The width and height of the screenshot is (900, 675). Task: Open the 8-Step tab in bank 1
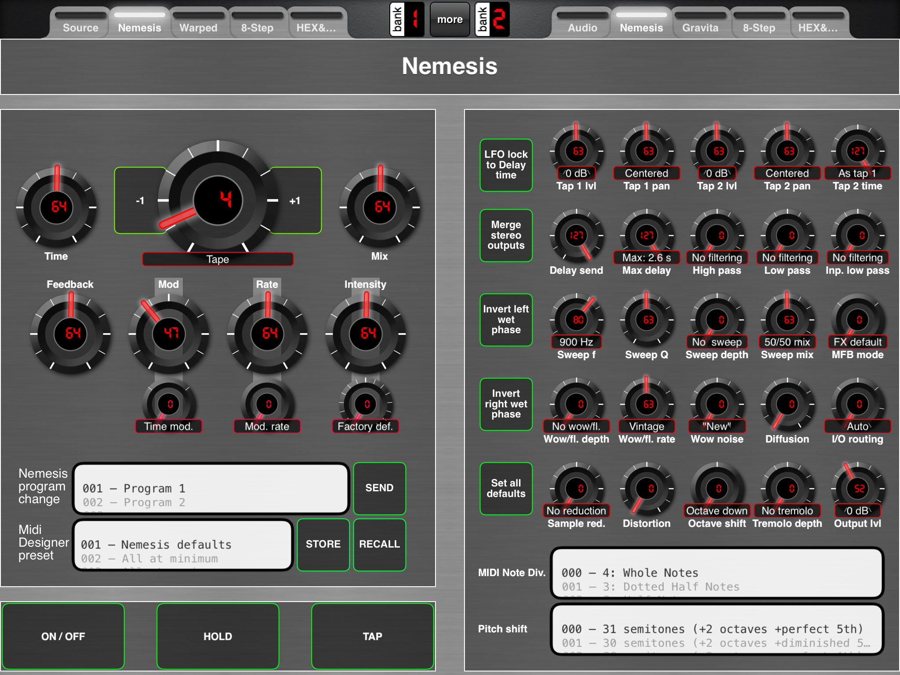257,23
